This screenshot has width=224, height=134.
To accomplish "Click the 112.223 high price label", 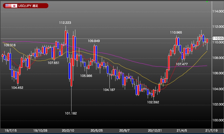I will pos(65,23).
